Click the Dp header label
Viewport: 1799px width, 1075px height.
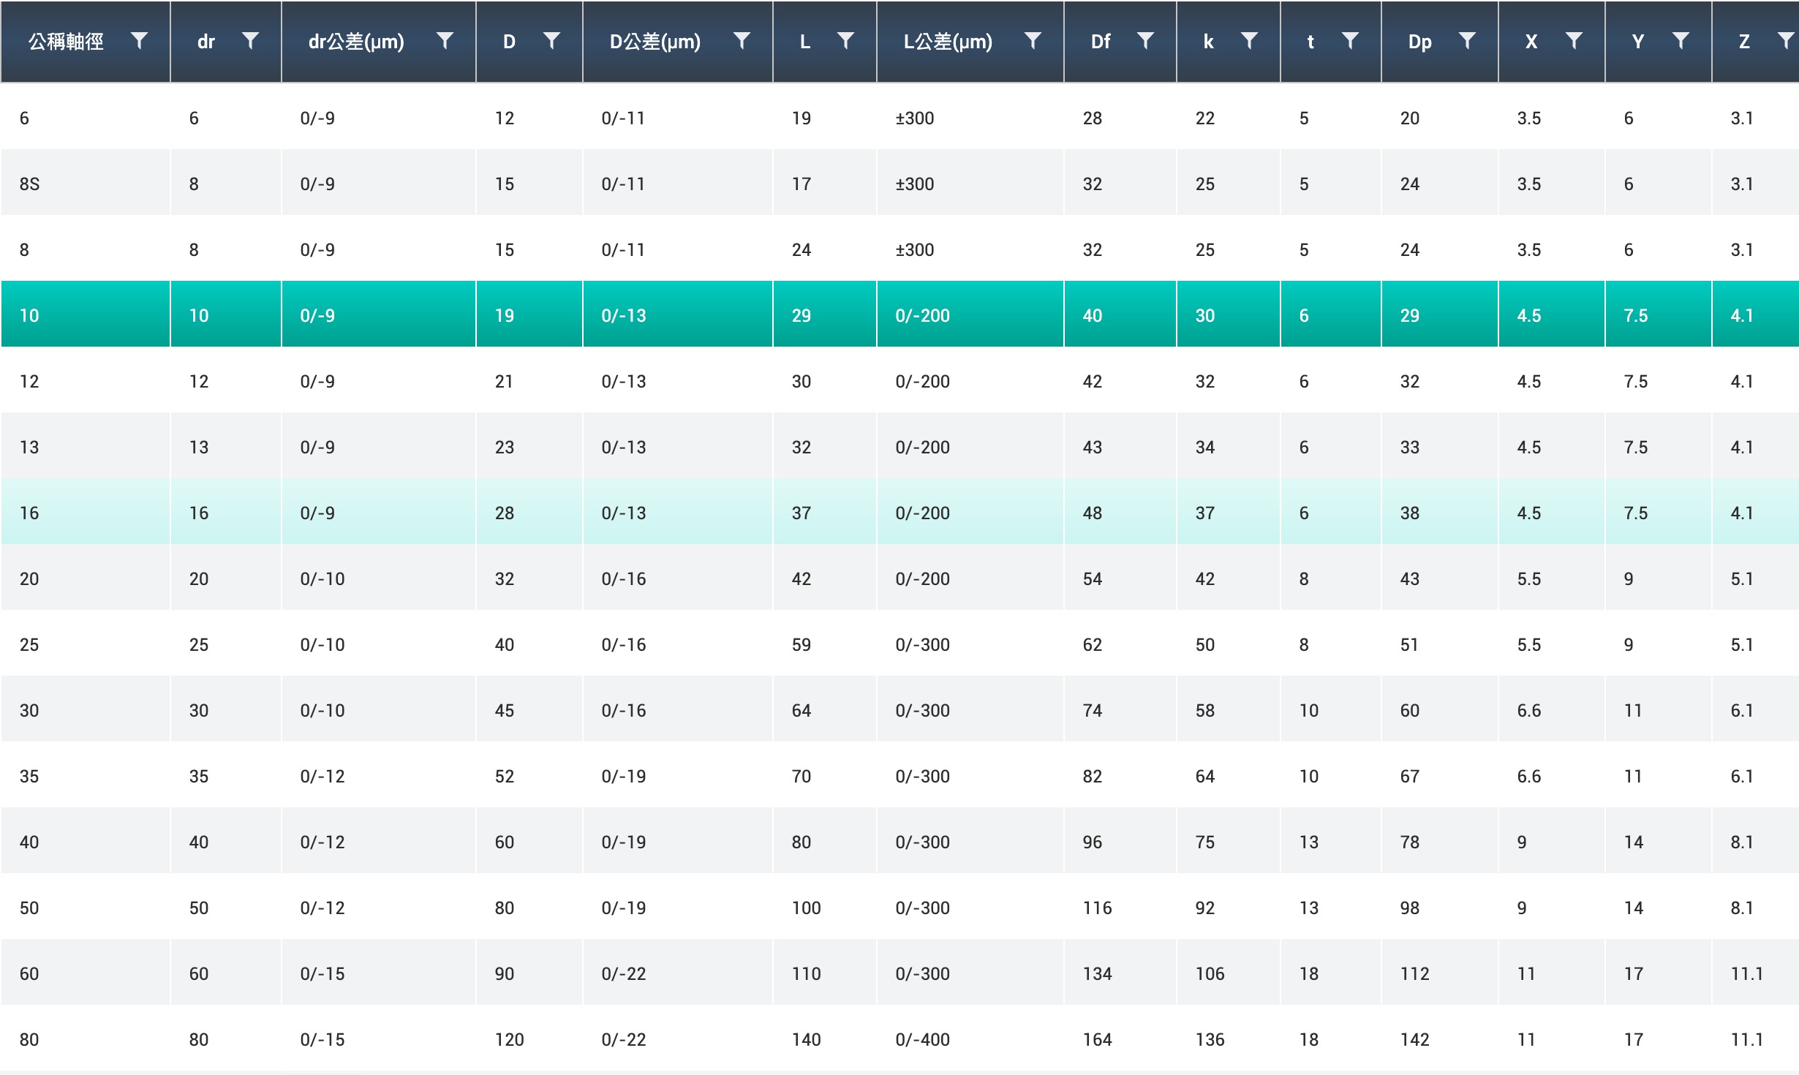(1419, 42)
